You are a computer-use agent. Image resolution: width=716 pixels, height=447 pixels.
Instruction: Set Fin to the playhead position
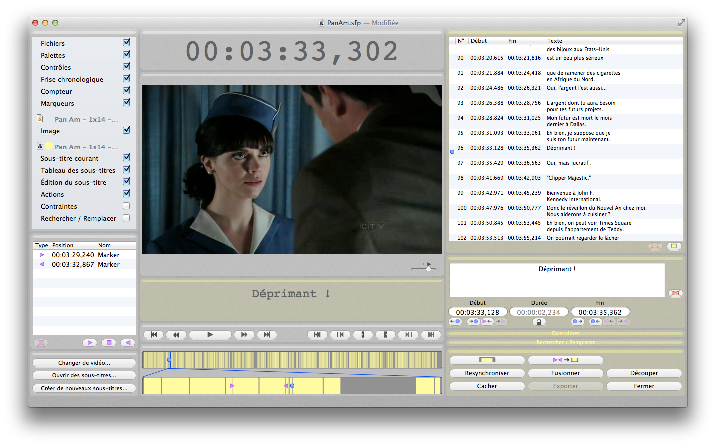[596, 322]
